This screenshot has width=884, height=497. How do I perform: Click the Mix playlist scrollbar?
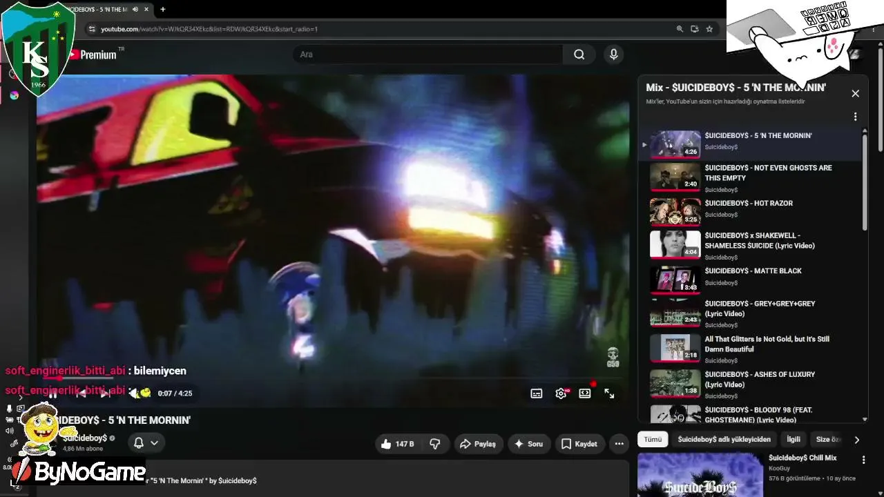[865, 181]
